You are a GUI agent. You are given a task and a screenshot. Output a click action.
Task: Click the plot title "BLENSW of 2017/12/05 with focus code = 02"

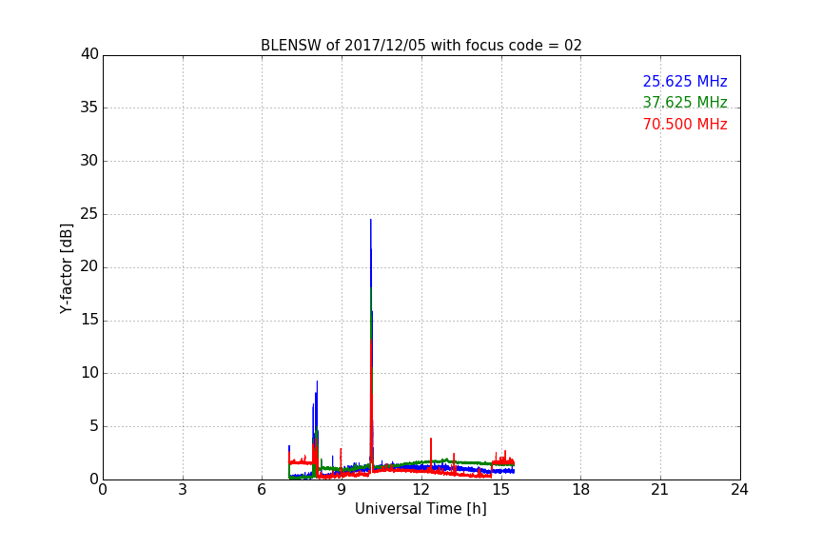pyautogui.click(x=421, y=46)
